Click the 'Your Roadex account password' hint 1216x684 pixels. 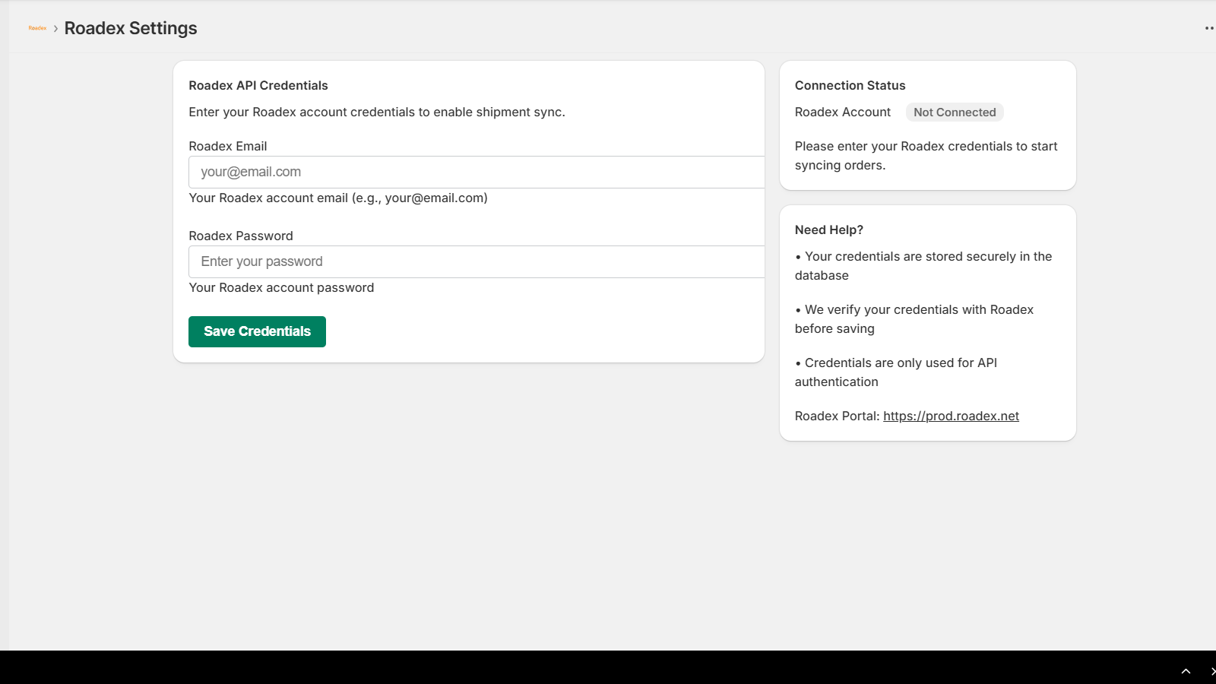point(281,287)
